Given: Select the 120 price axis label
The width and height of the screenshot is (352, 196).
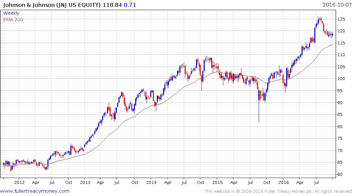Looking at the screenshot, I should 341,31.
